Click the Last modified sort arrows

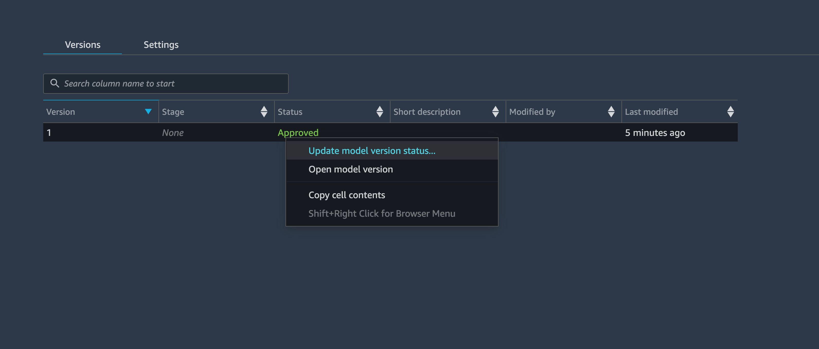[730, 112]
